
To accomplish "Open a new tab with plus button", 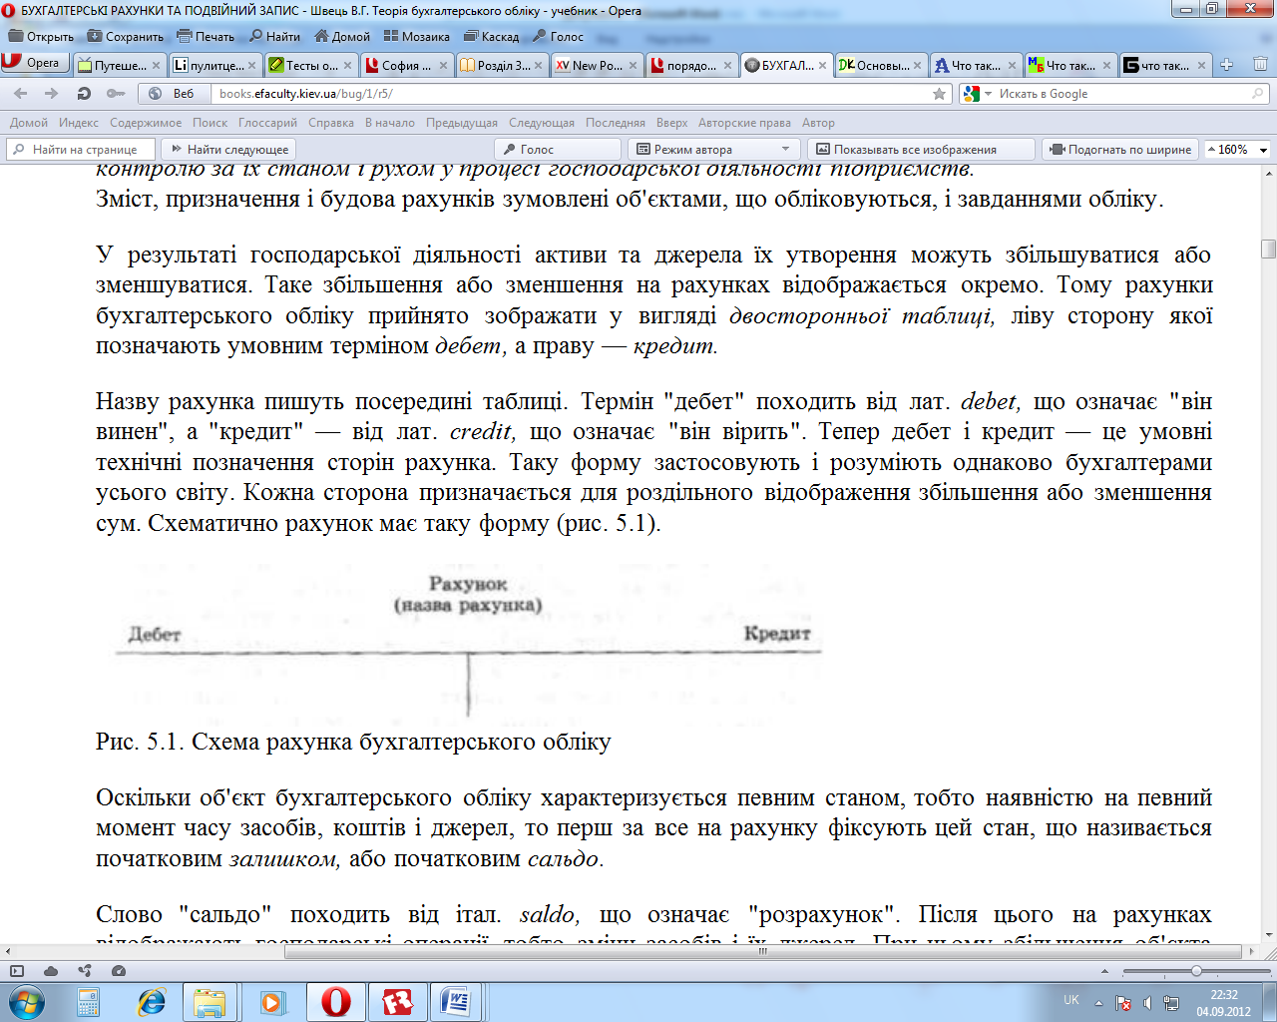I will (x=1226, y=65).
